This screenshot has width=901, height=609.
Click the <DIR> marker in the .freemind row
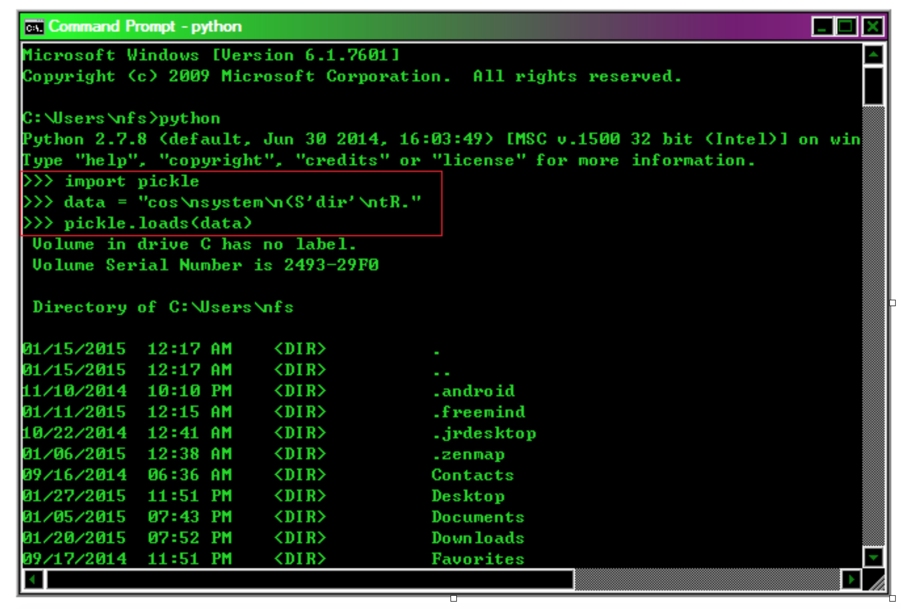[x=300, y=412]
